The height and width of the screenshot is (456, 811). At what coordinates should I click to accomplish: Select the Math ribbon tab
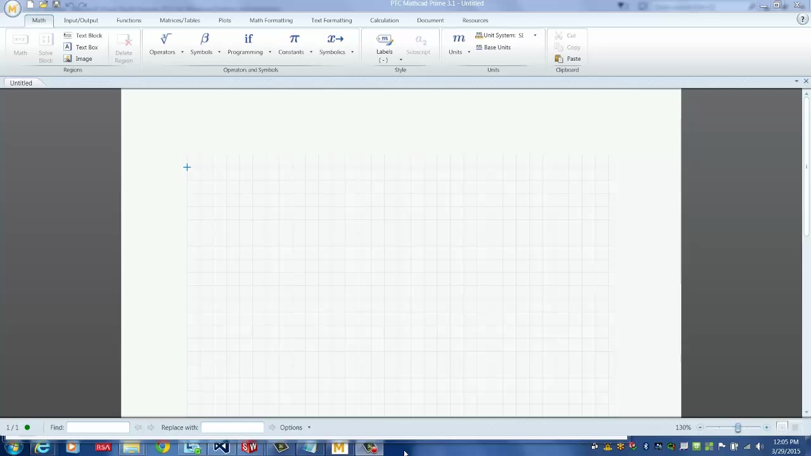tap(39, 20)
